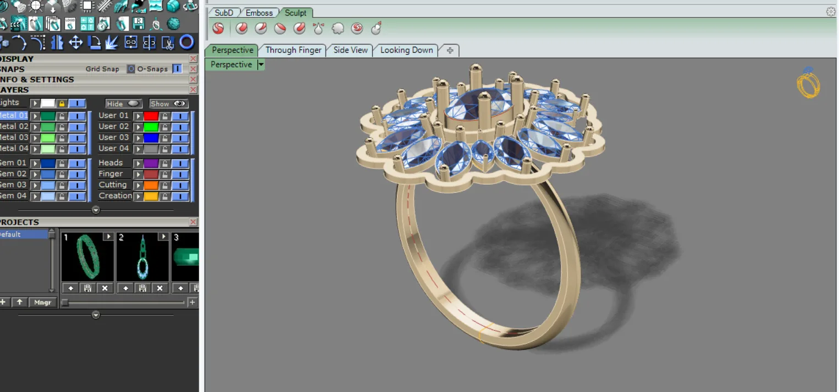Expand project 1 thumbnail arrow menu

[108, 237]
